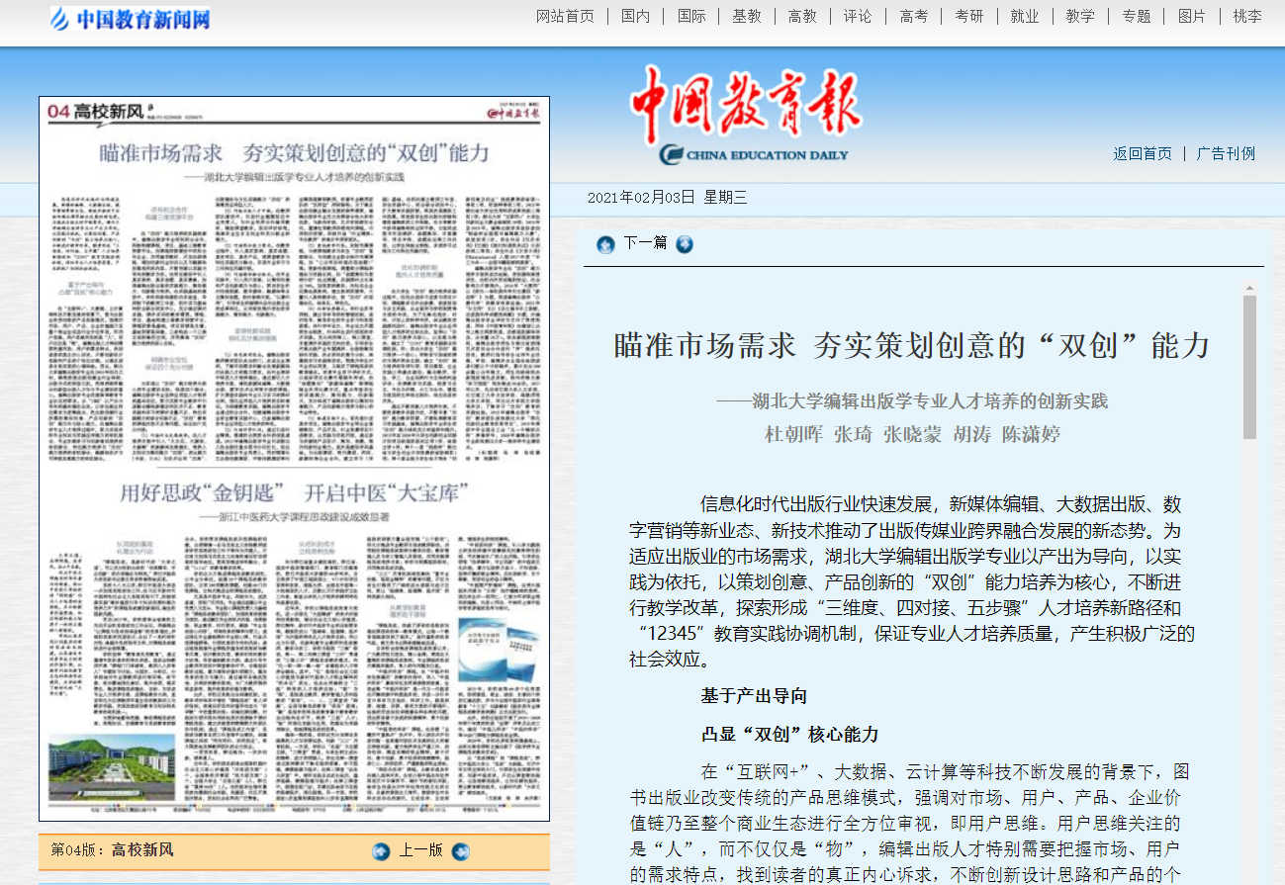Select the 考研 navigation item

pyautogui.click(x=968, y=16)
